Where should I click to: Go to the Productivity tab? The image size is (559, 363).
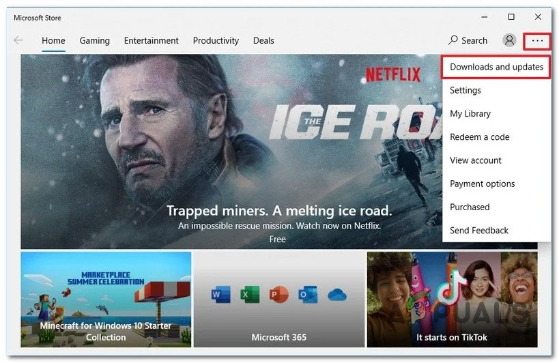tap(216, 40)
